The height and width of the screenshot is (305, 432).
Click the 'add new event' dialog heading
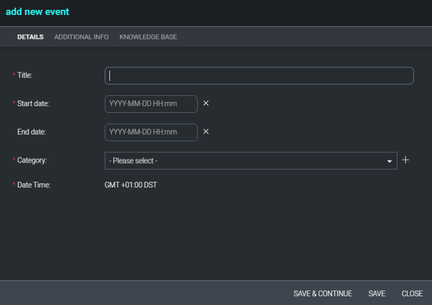point(37,11)
